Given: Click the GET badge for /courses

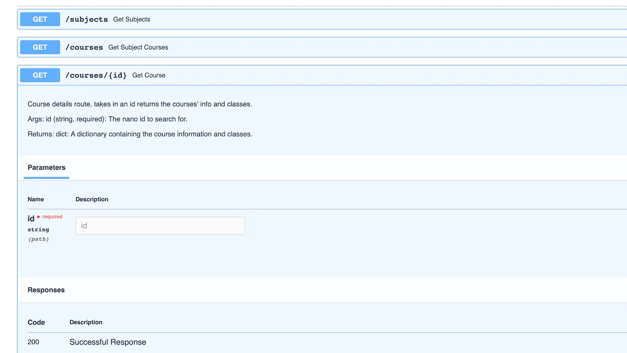Looking at the screenshot, I should coord(40,47).
